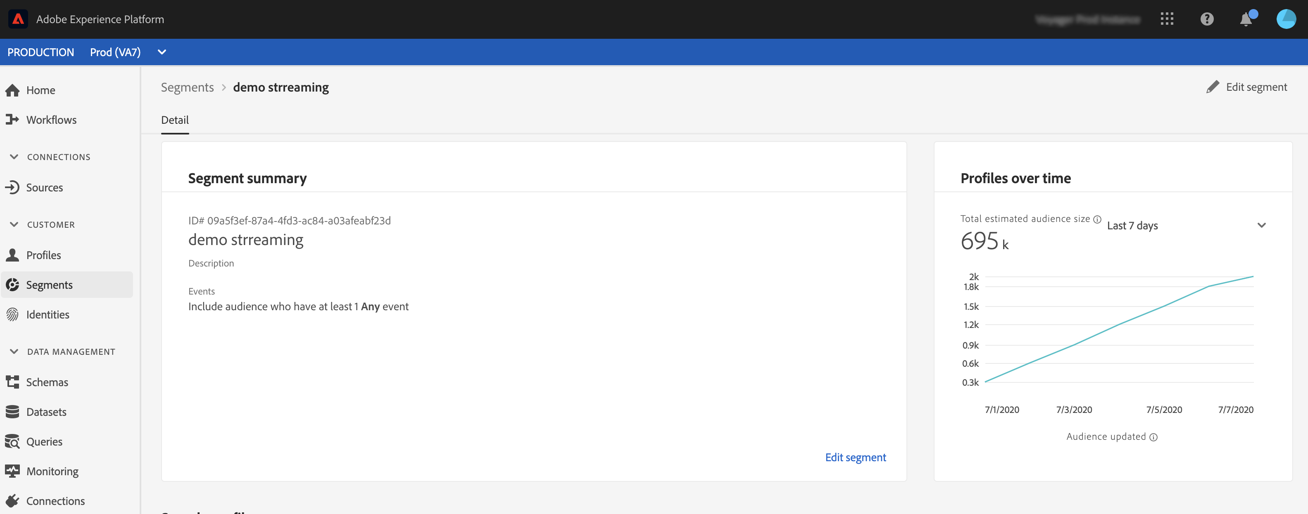The image size is (1308, 514).
Task: Open the Last 7 days range dropdown
Action: coord(1261,226)
